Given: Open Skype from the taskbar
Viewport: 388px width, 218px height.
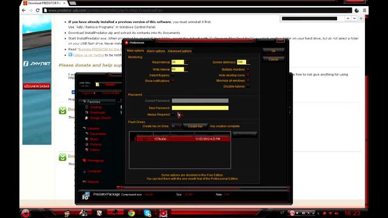Looking at the screenshot, I should coord(147,213).
